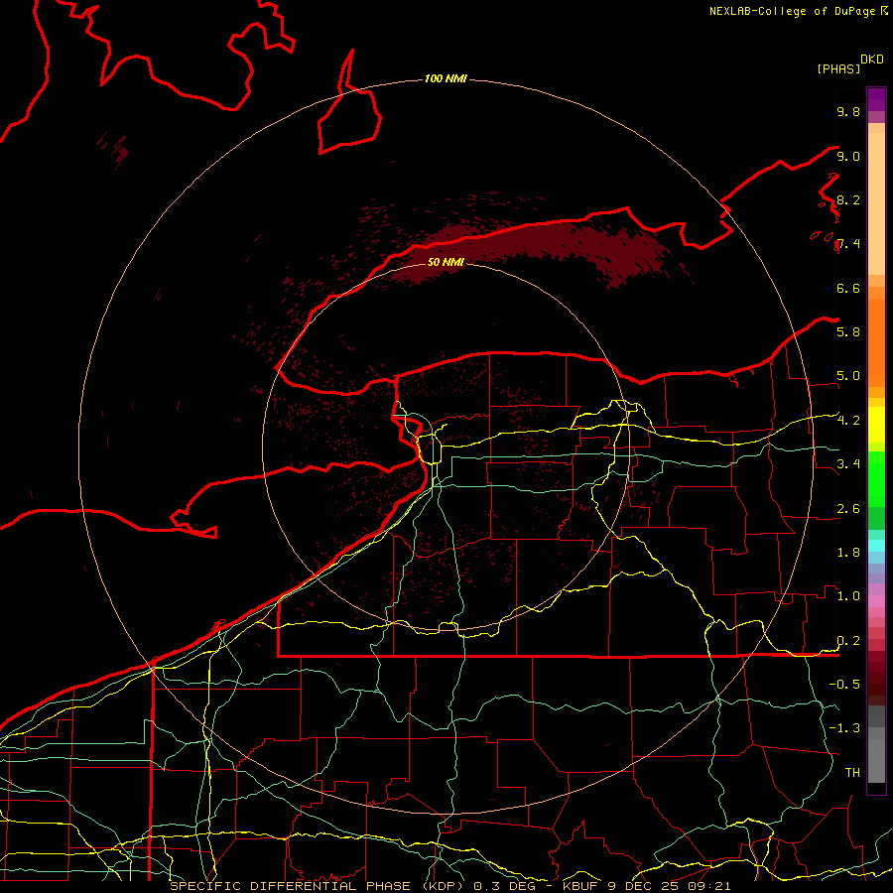The height and width of the screenshot is (893, 893).
Task: Click the 1.8 value on the color scale
Action: [x=848, y=553]
